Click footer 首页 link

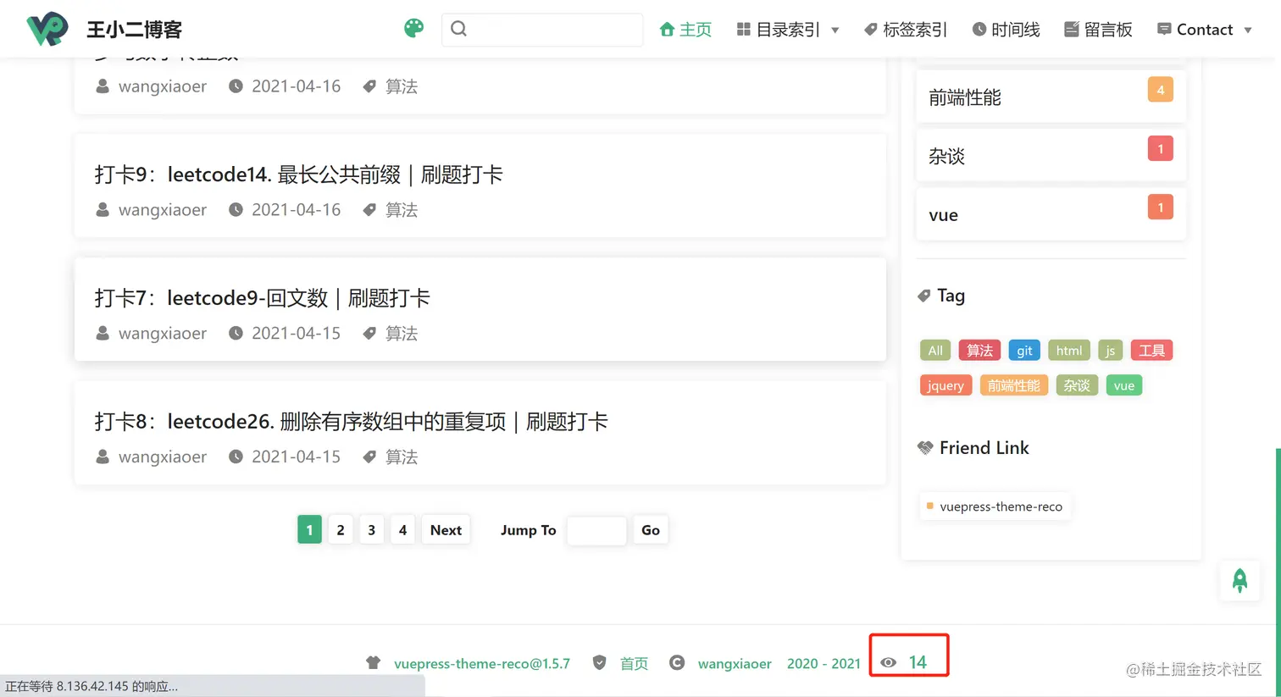(x=634, y=664)
